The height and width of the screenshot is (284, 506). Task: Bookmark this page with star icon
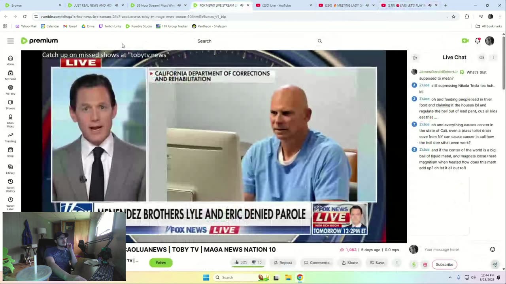click(x=453, y=17)
